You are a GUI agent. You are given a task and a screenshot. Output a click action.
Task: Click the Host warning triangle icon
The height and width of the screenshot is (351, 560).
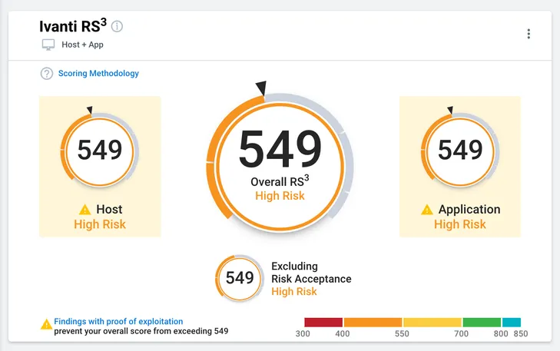click(85, 209)
